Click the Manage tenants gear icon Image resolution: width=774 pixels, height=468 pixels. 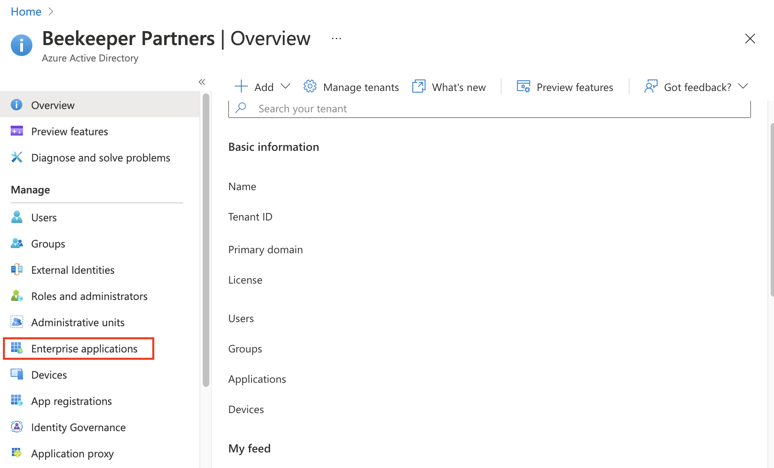(x=310, y=87)
